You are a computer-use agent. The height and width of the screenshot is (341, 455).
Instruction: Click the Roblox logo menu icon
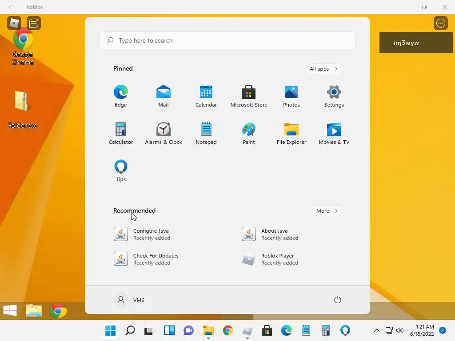14,23
